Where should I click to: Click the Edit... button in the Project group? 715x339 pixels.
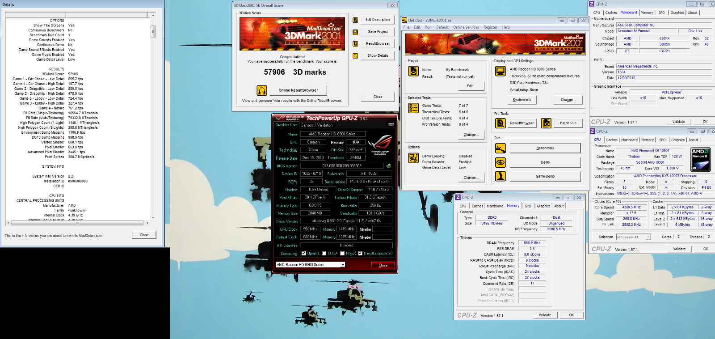471,86
